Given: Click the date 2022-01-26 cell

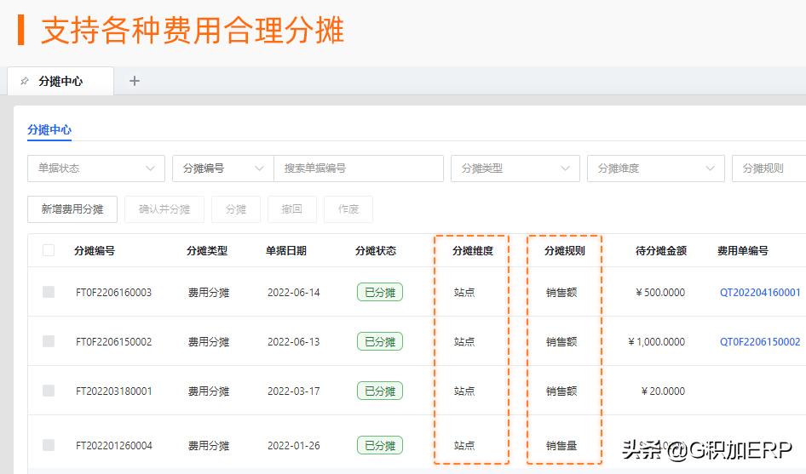Looking at the screenshot, I should click(x=293, y=445).
